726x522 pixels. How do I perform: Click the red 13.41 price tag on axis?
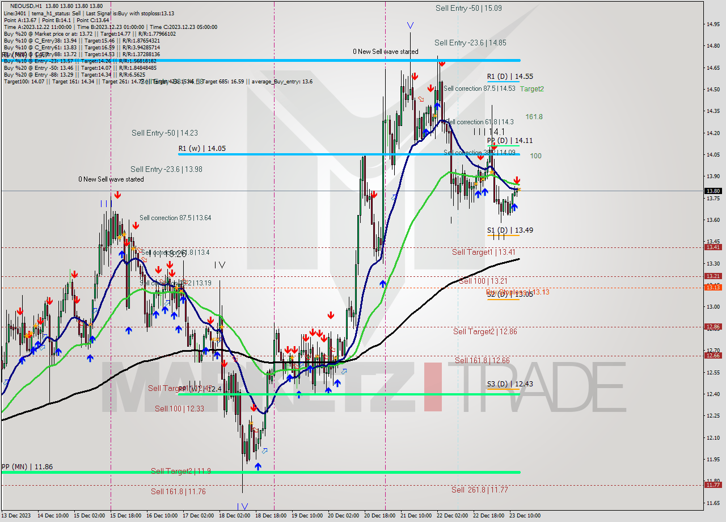tap(713, 247)
